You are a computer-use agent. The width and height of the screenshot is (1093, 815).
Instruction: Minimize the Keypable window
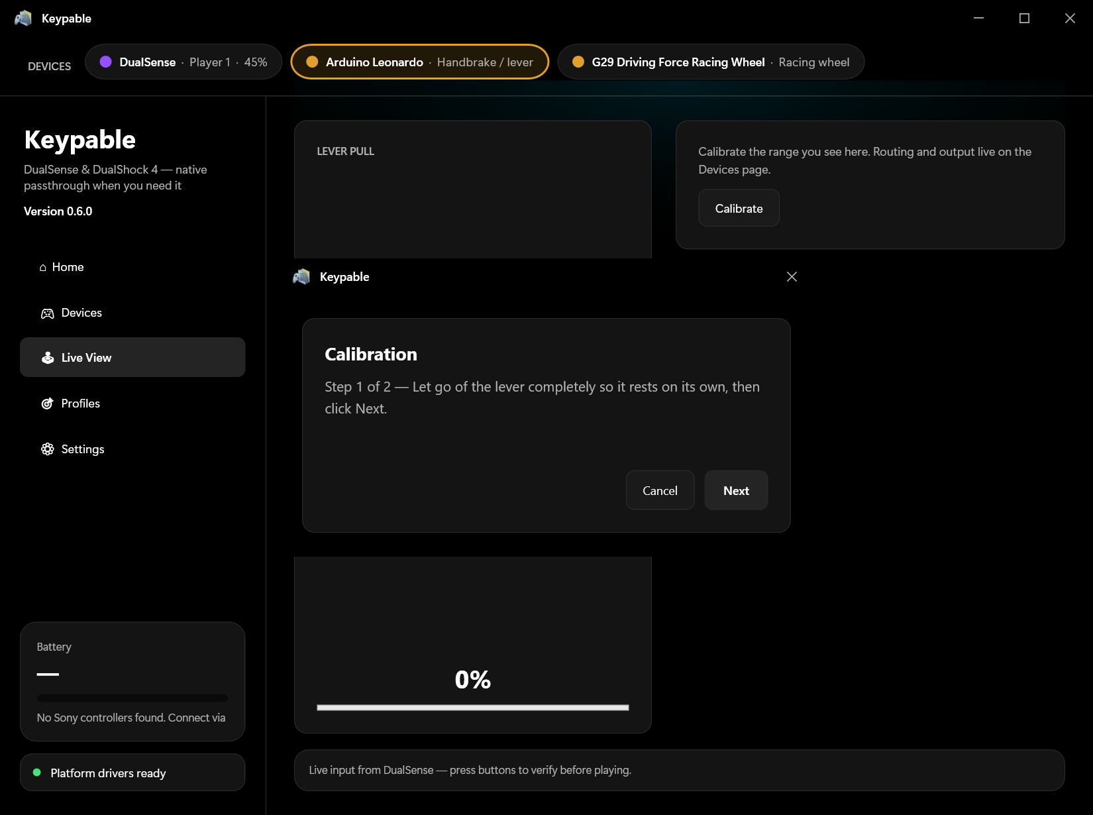(x=978, y=18)
